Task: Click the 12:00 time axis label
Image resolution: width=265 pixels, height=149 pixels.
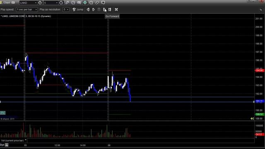Action: (57, 145)
